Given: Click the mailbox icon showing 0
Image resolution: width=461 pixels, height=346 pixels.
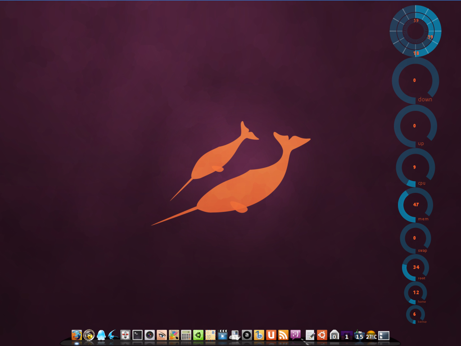Looking at the screenshot, I should 334,335.
